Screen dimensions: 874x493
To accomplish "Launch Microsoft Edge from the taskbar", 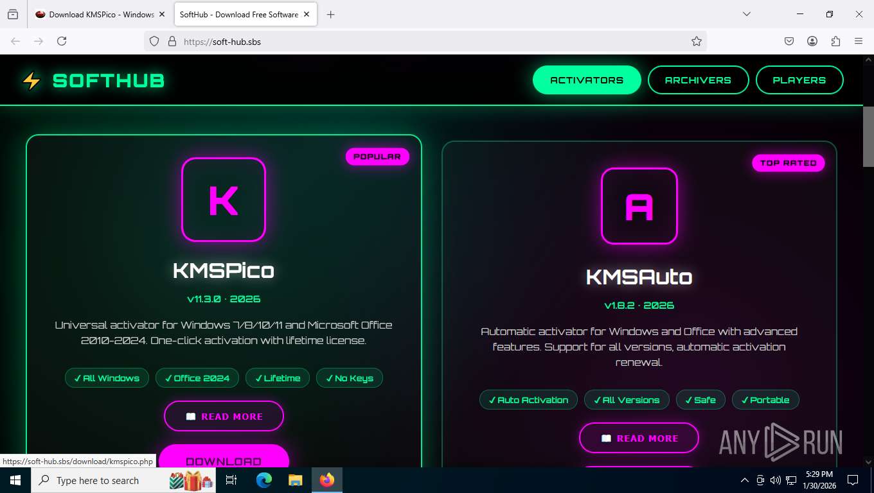I will (x=264, y=480).
